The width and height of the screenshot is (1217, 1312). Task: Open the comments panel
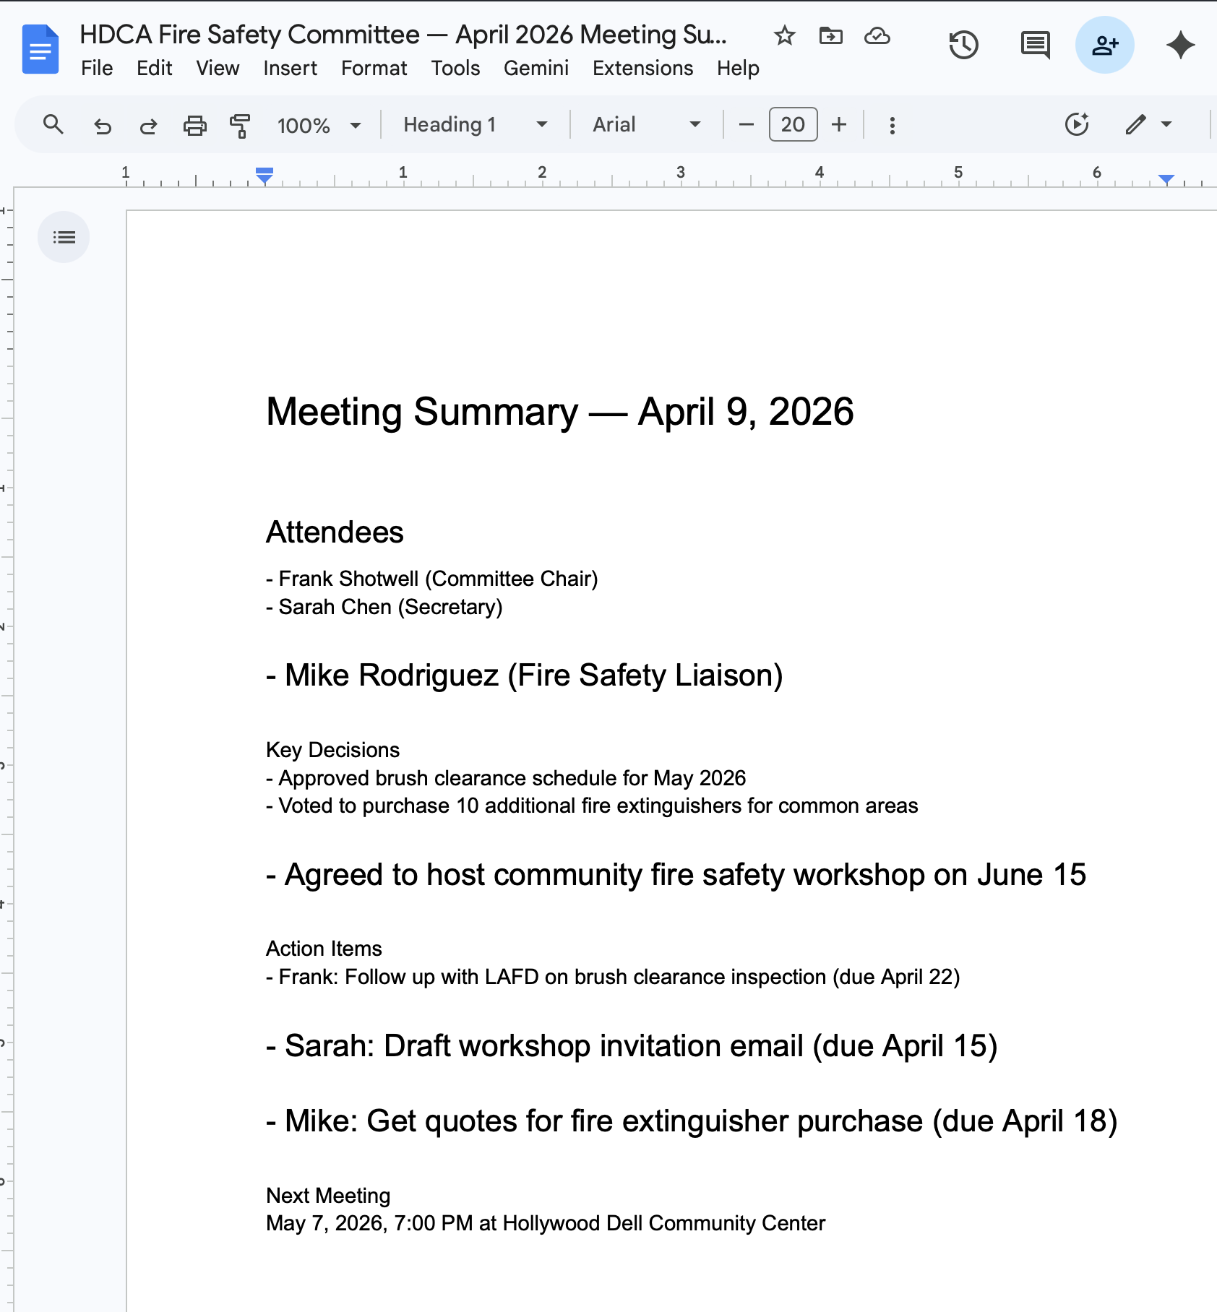1035,46
